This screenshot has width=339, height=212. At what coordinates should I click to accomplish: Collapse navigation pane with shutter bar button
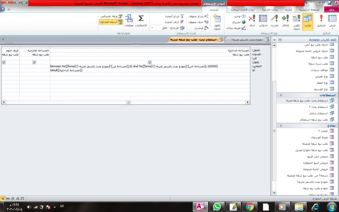click(x=274, y=40)
